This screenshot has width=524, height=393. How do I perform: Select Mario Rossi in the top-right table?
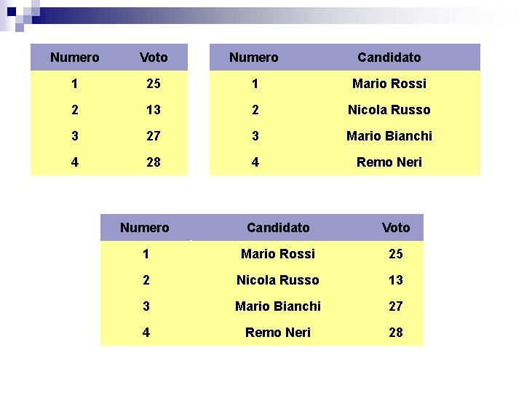tap(389, 84)
